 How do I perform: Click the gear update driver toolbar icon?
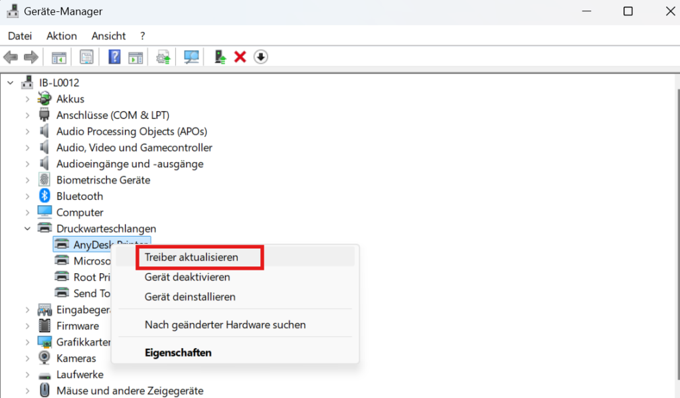click(163, 57)
